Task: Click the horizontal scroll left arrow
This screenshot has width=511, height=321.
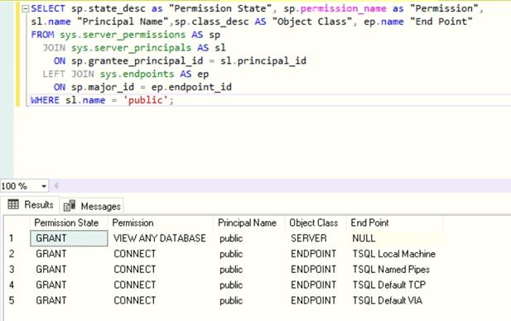Action: pos(56,186)
